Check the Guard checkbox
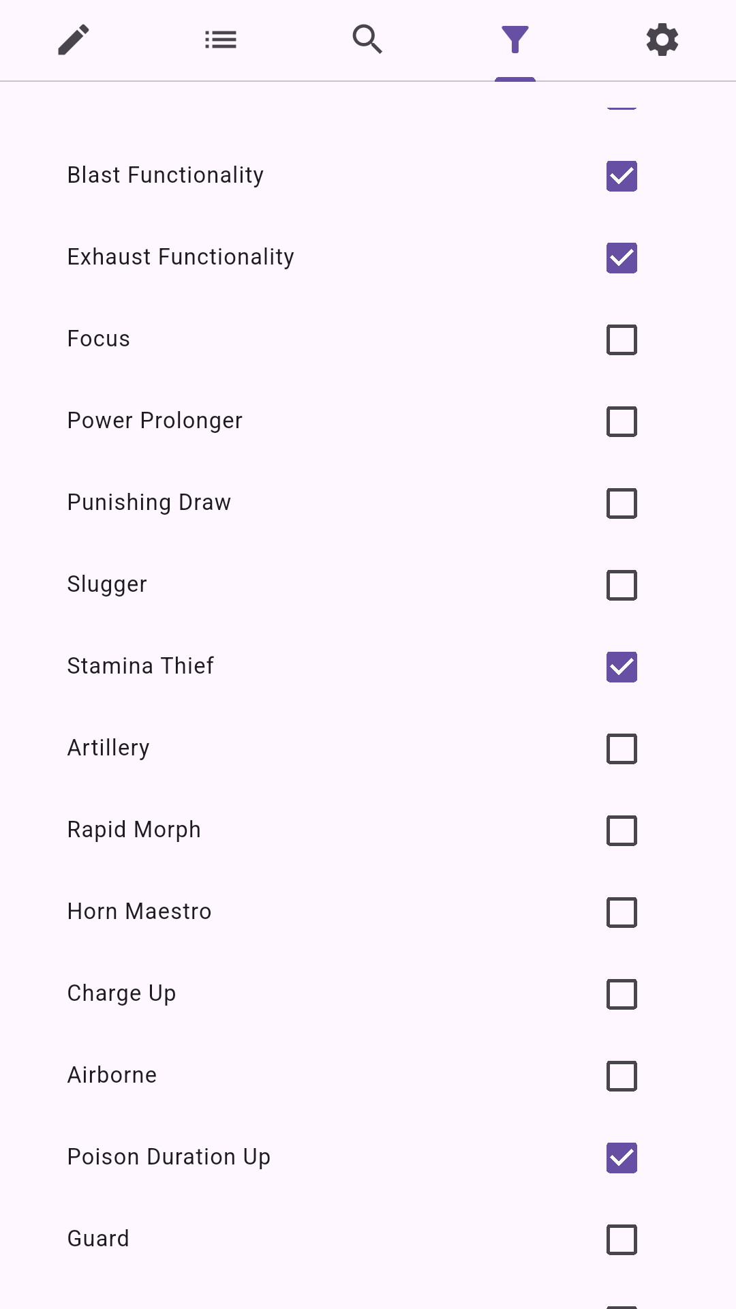736x1309 pixels. pos(622,1239)
